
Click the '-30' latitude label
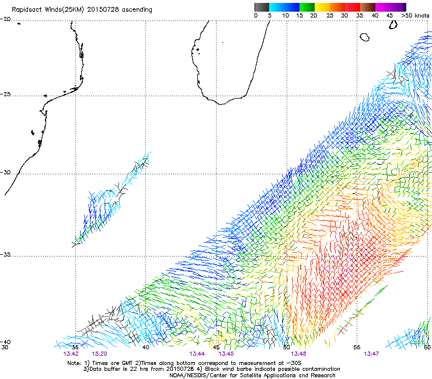tap(5, 172)
